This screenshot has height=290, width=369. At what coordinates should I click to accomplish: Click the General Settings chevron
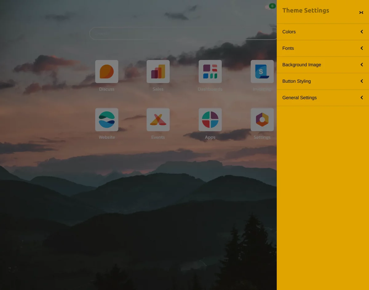click(x=361, y=97)
